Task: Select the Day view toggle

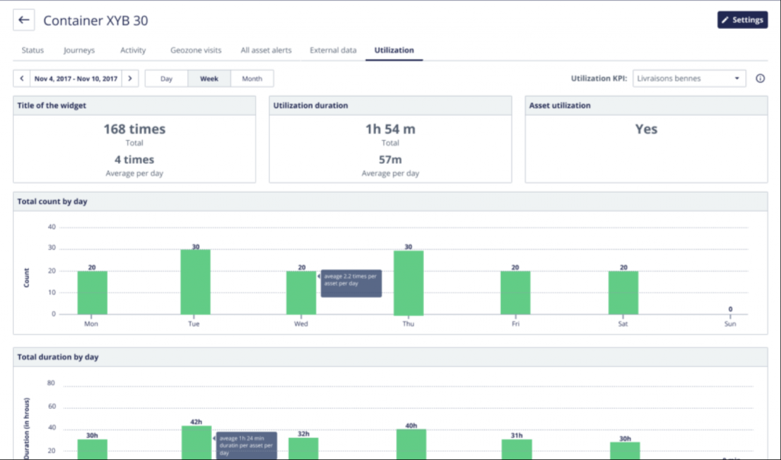Action: (166, 78)
